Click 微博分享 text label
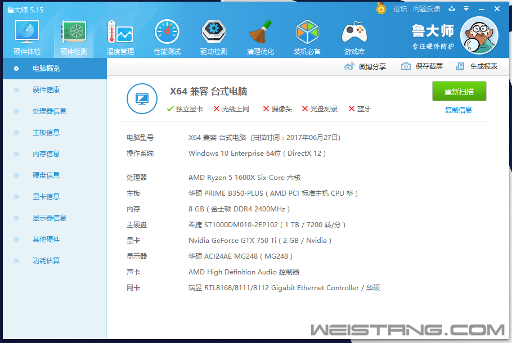 (372, 66)
